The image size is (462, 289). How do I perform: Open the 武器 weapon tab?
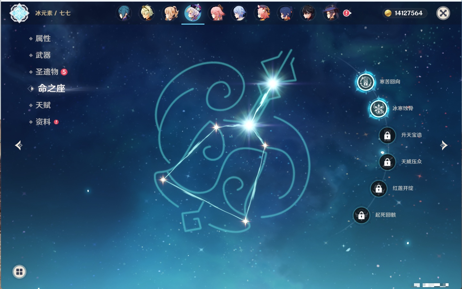point(43,55)
